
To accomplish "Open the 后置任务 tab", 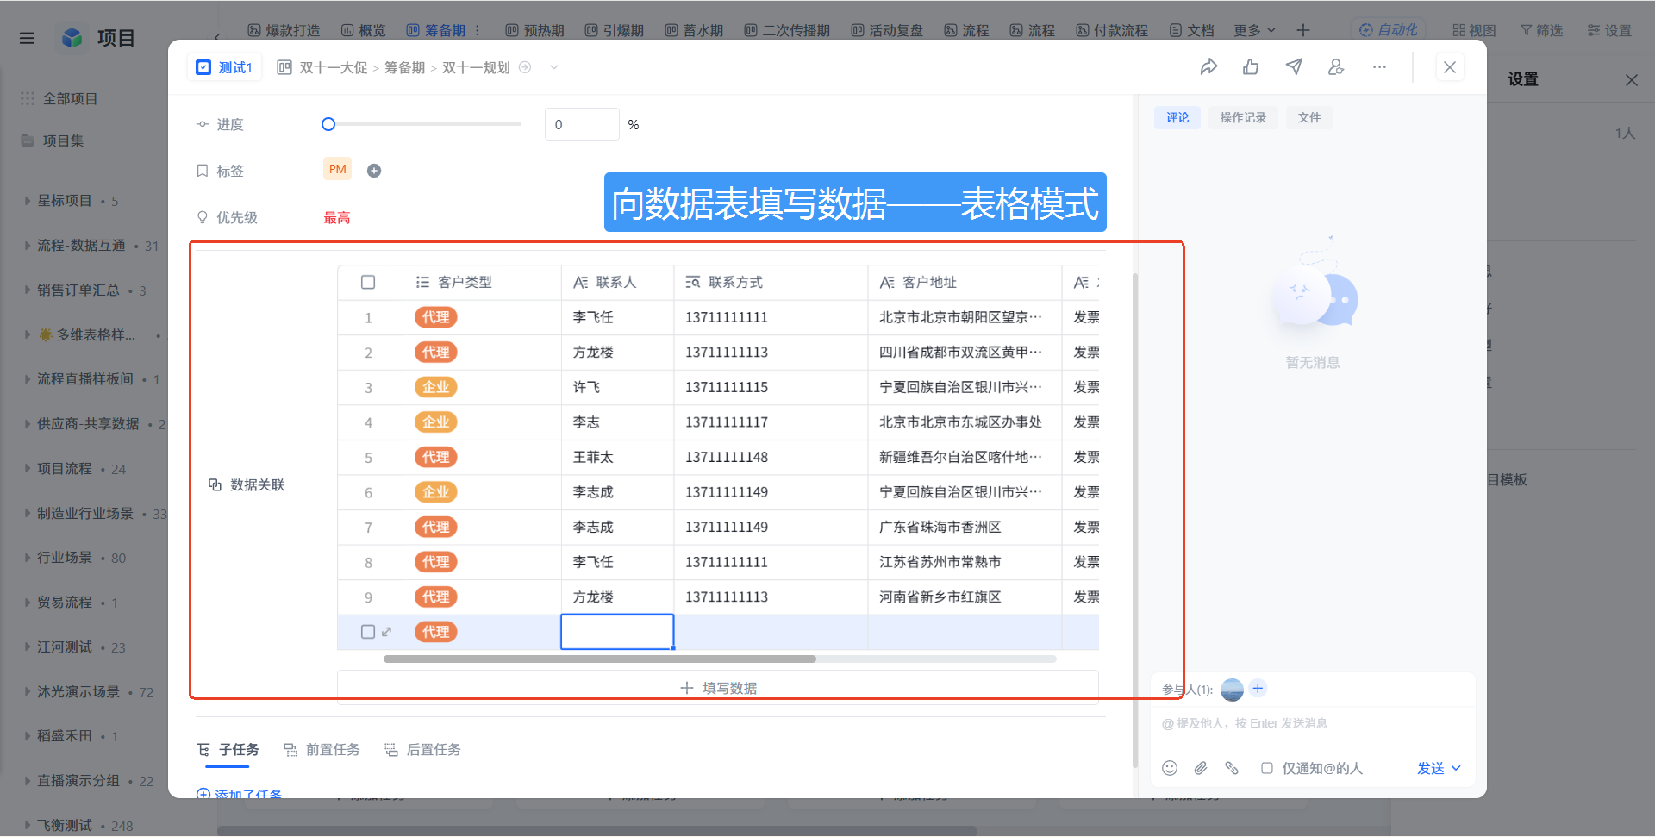I will coord(422,749).
